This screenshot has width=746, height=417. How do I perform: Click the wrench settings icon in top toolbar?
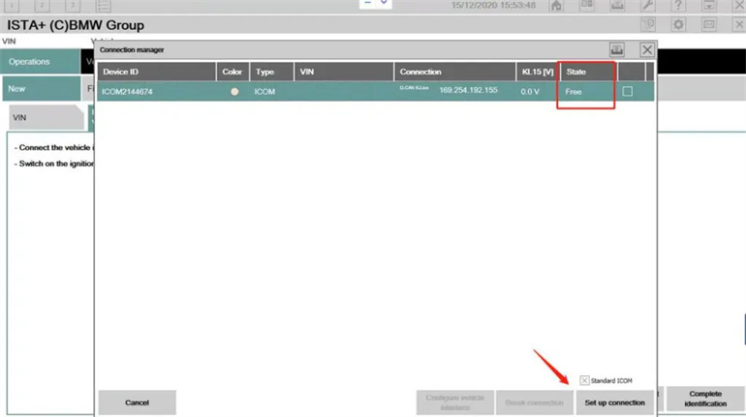coord(647,6)
